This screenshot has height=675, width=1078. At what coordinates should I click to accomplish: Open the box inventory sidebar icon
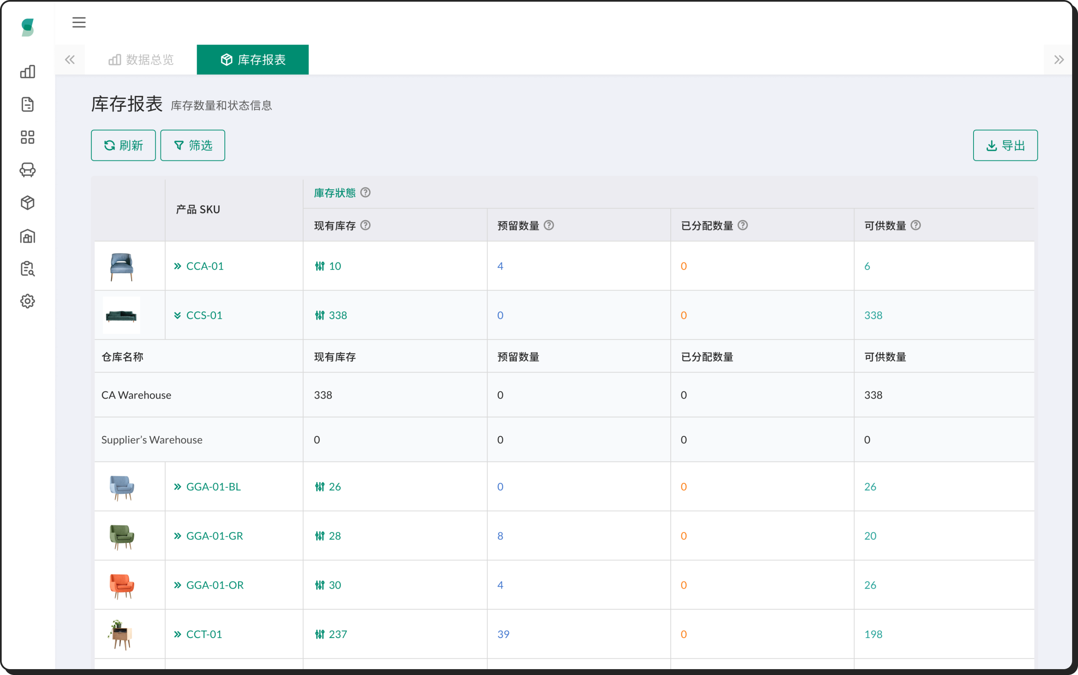(x=28, y=202)
